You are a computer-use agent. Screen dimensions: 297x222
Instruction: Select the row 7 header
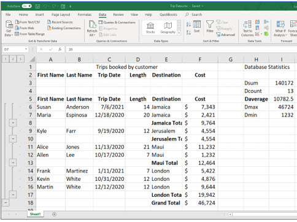[31, 115]
